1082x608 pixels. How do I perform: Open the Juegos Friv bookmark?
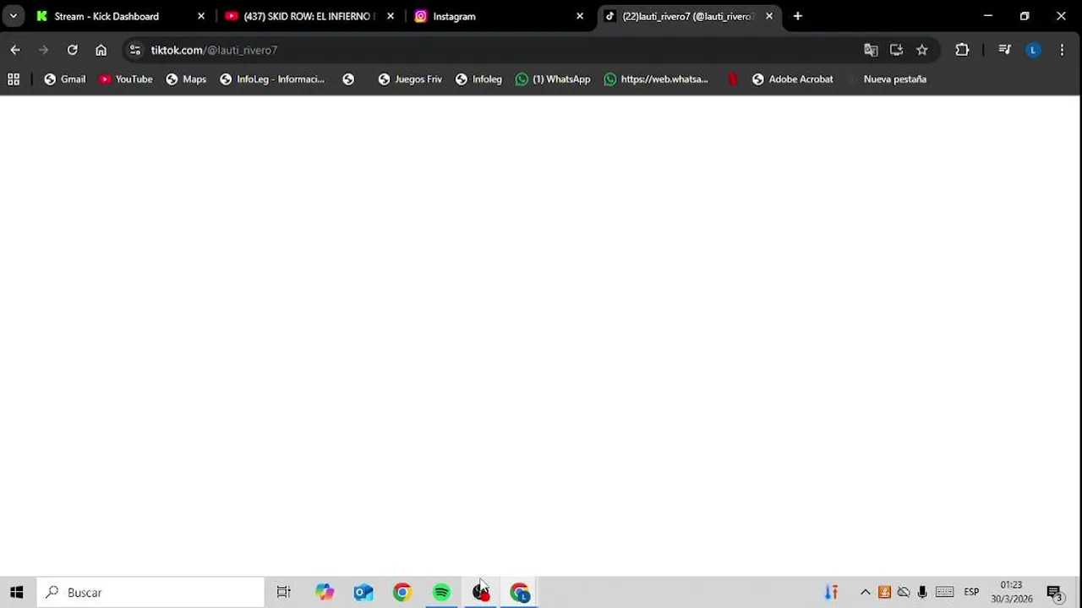point(410,79)
